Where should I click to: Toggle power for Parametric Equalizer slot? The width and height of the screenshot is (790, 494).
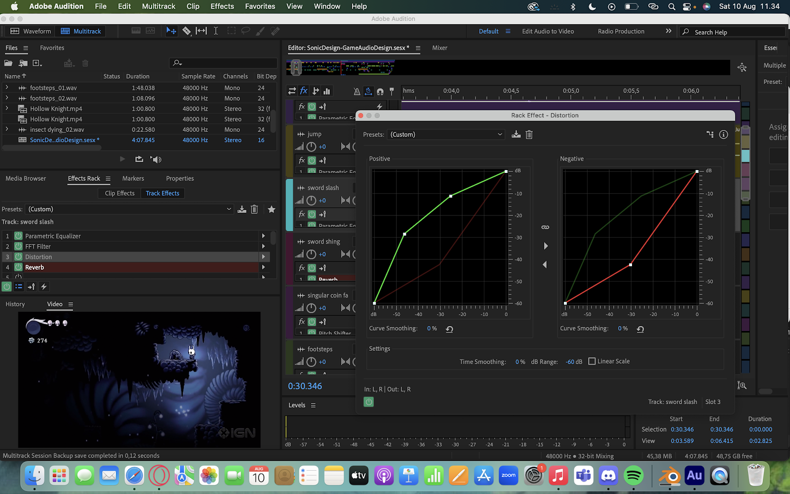[18, 236]
